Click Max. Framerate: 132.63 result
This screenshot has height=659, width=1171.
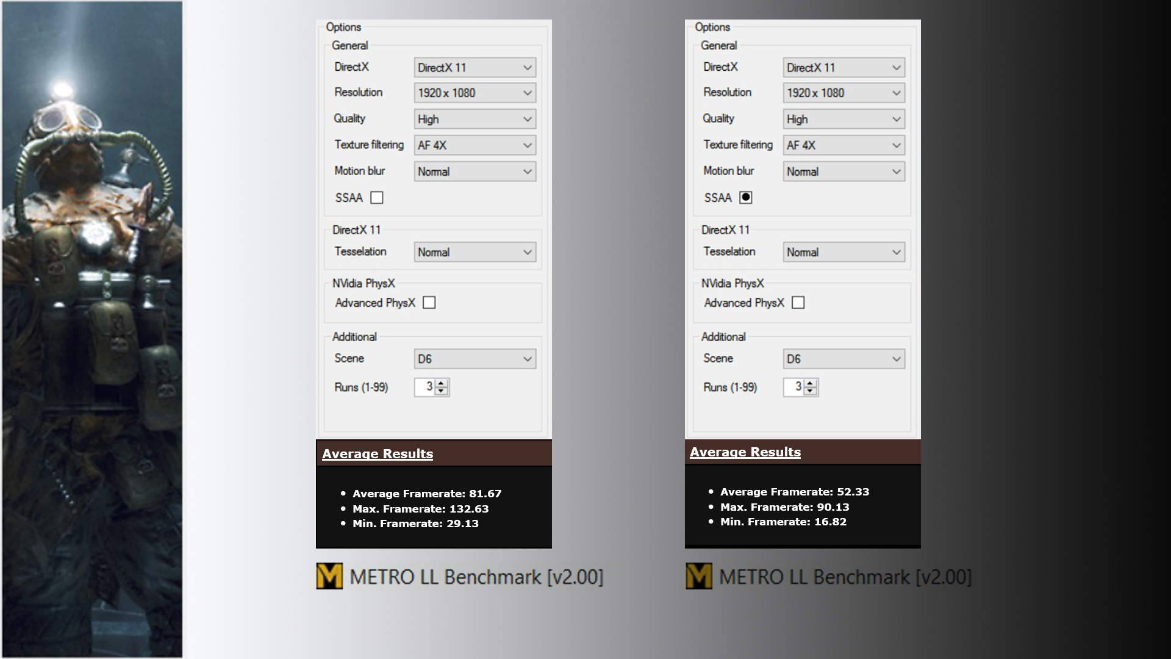click(421, 509)
